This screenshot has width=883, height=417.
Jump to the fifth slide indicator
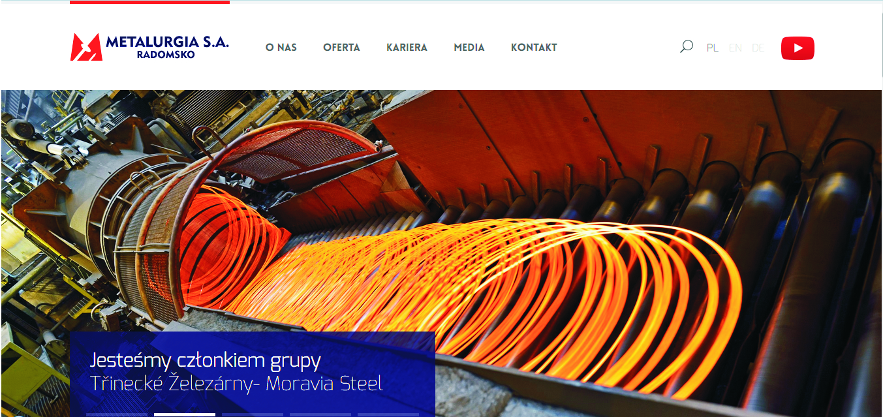pos(388,414)
